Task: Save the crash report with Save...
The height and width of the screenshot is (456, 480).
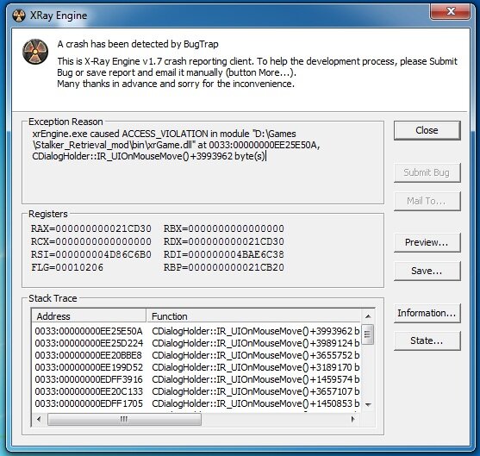Action: (427, 271)
